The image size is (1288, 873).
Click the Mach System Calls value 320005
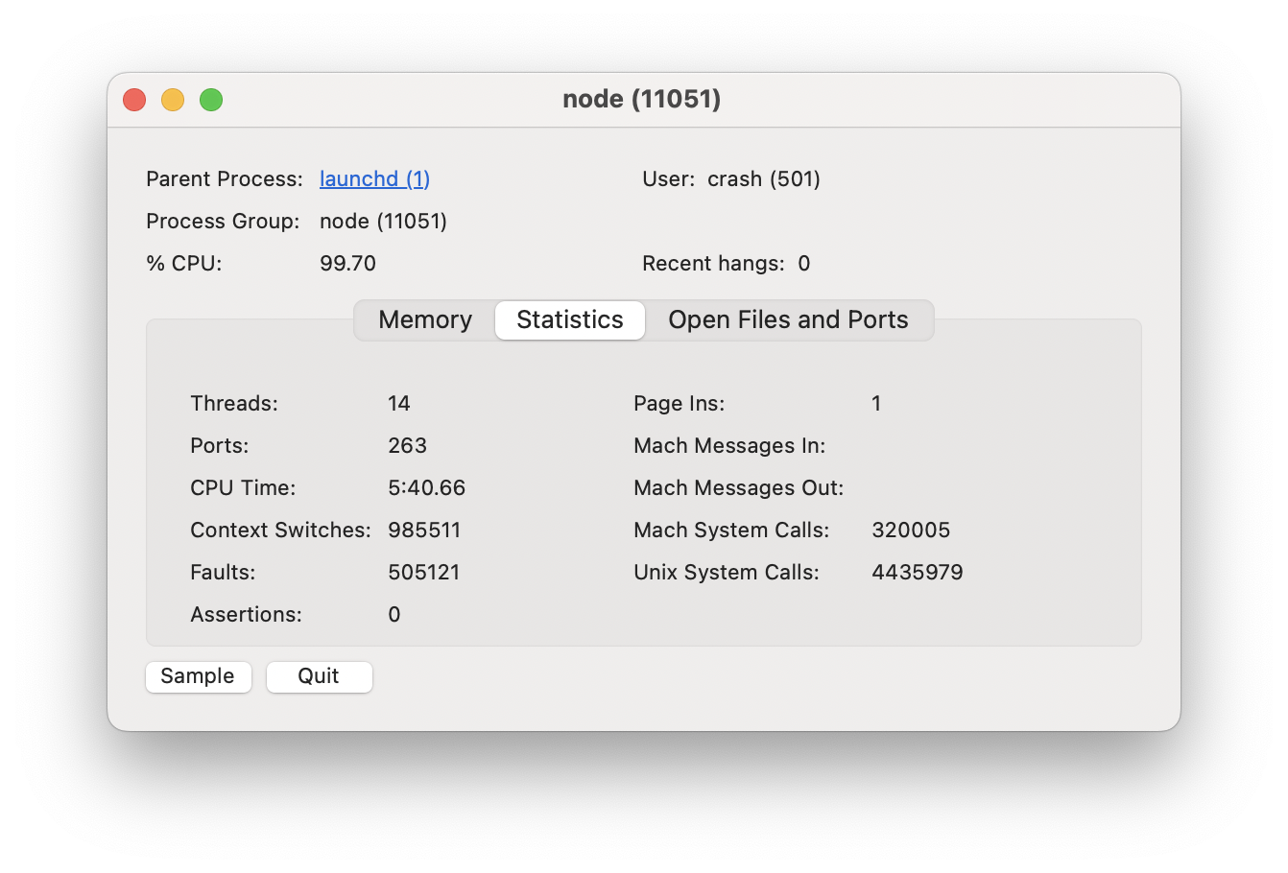pos(910,530)
